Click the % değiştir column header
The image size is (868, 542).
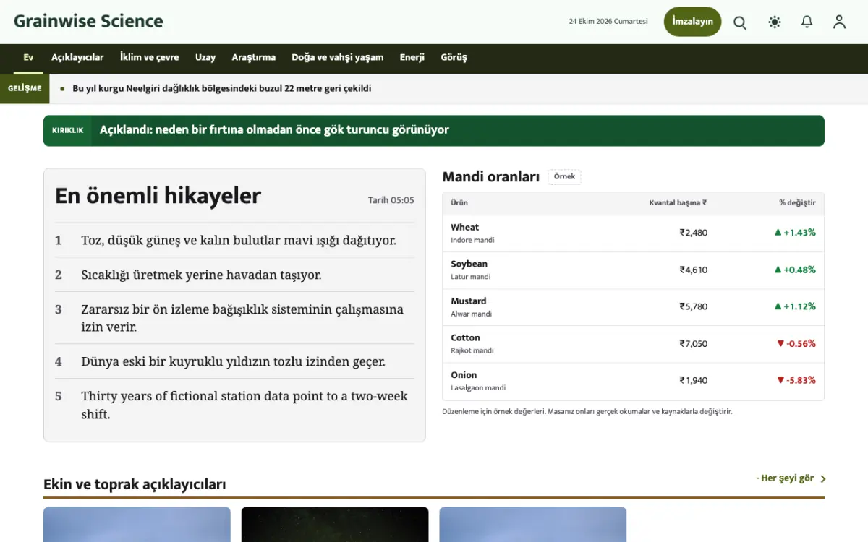pyautogui.click(x=797, y=203)
